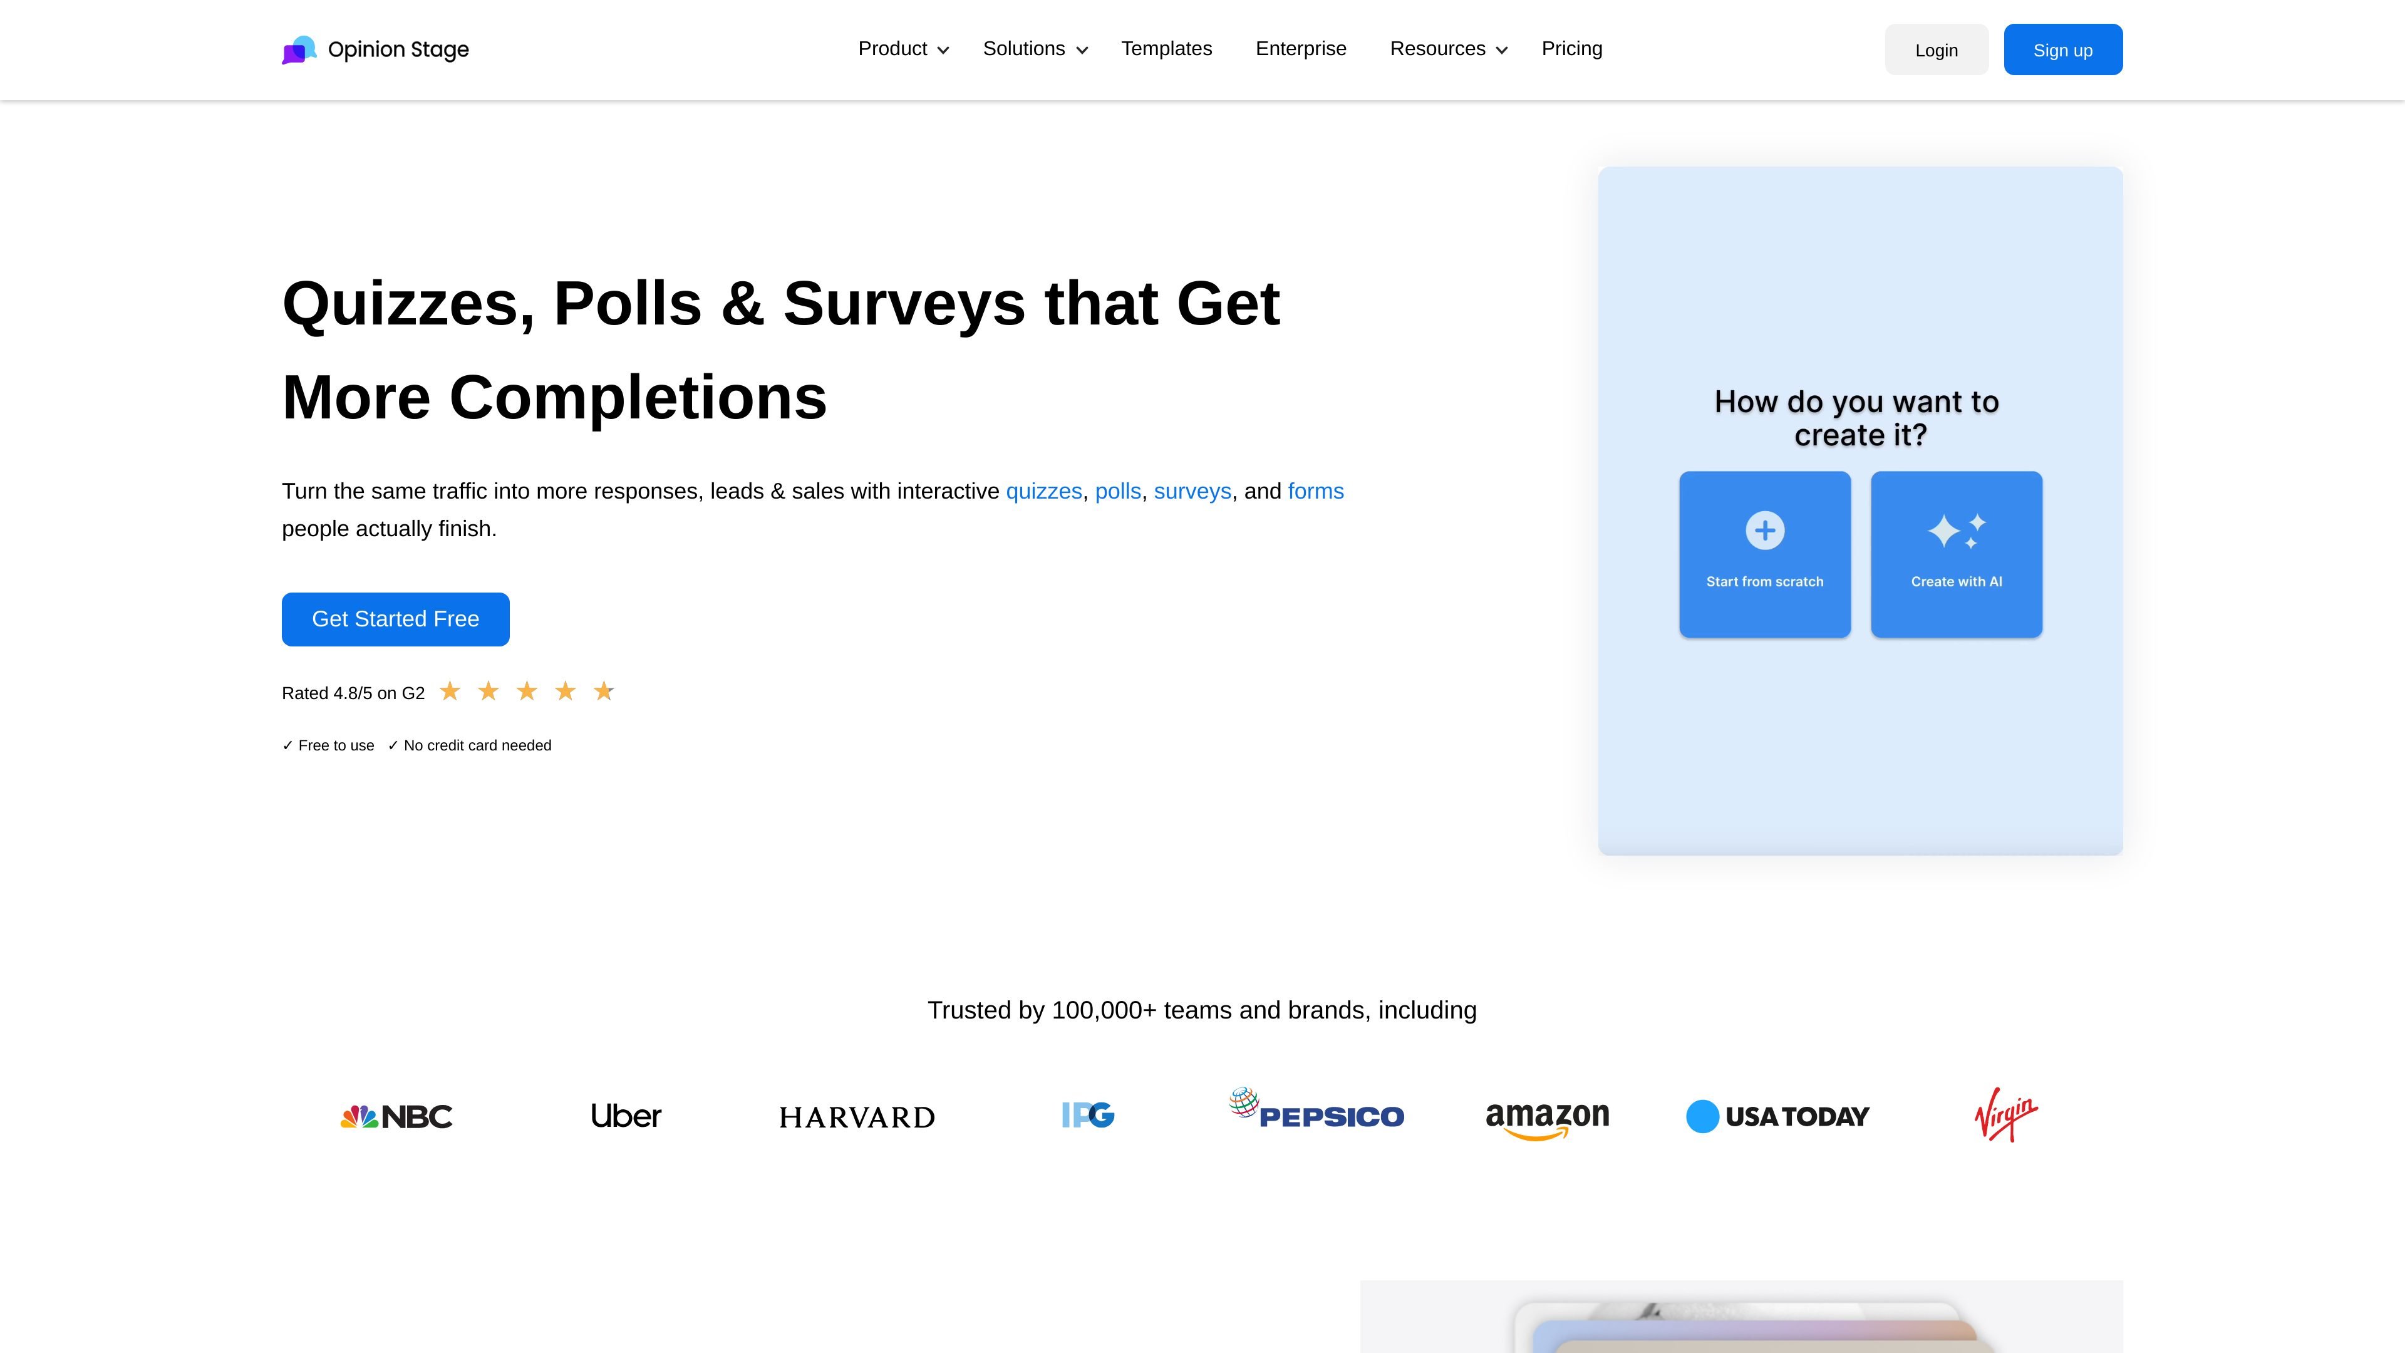Go to the Enterprise page
The height and width of the screenshot is (1353, 2405).
[1301, 49]
